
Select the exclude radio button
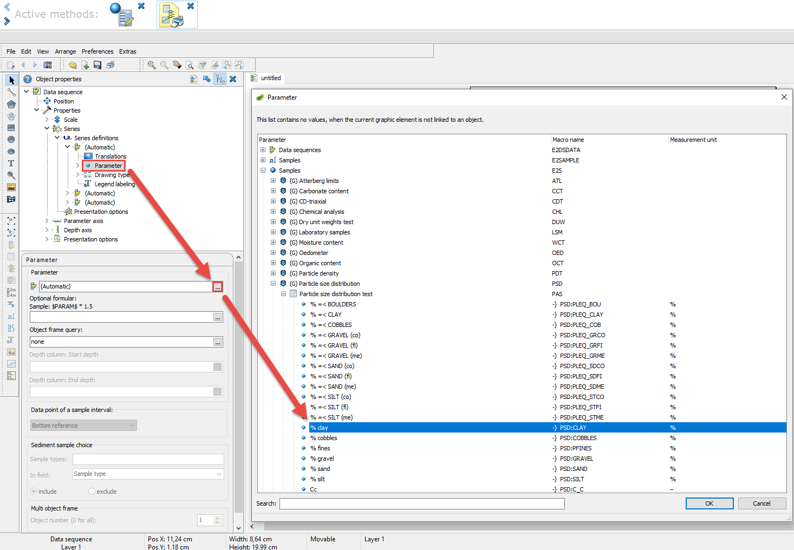click(x=92, y=492)
